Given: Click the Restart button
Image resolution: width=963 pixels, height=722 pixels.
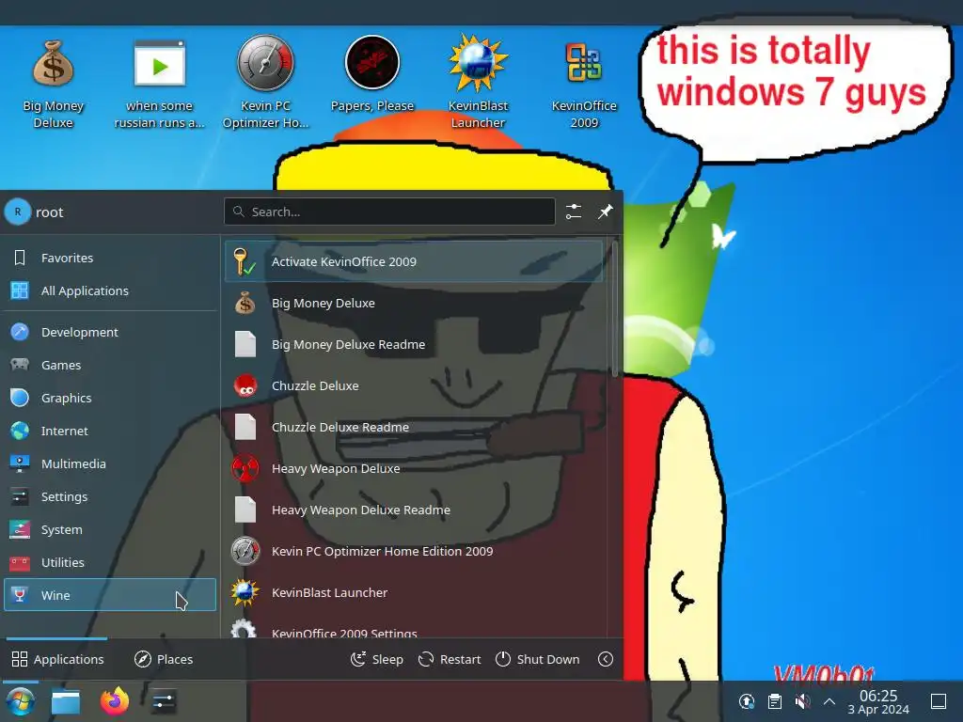Looking at the screenshot, I should coord(450,659).
